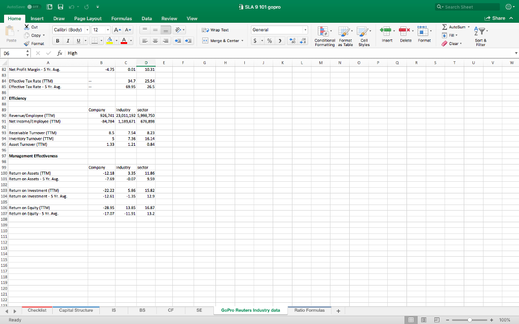Open the Formulas ribbon tab

click(122, 19)
